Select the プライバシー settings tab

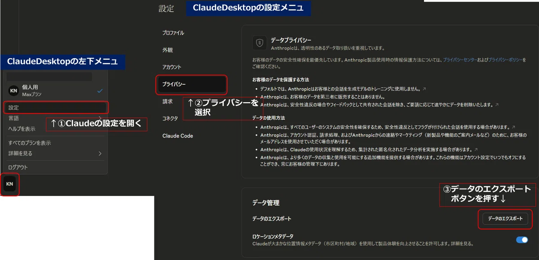tap(191, 84)
